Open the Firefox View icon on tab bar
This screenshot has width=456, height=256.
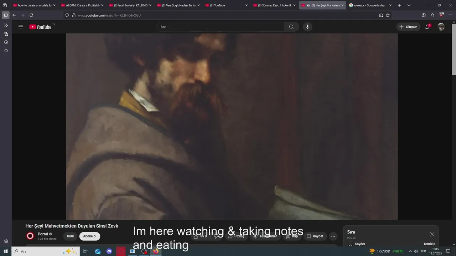coord(5,5)
